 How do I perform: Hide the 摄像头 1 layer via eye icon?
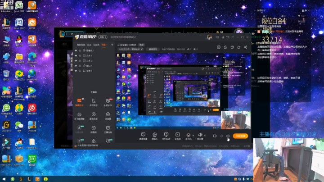76,50
